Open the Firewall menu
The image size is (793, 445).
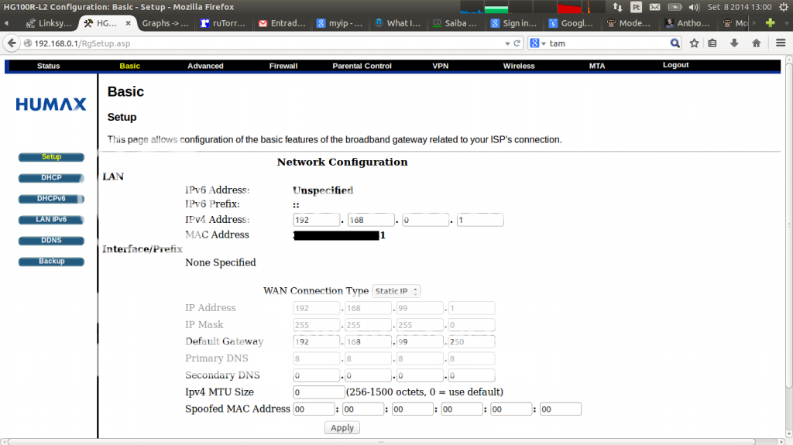pyautogui.click(x=283, y=66)
